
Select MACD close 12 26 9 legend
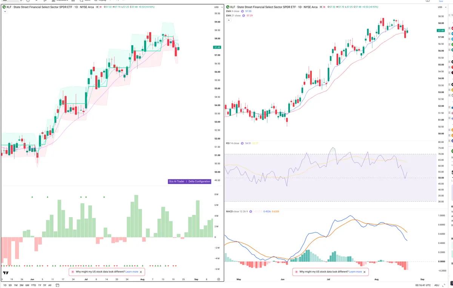[237, 211]
